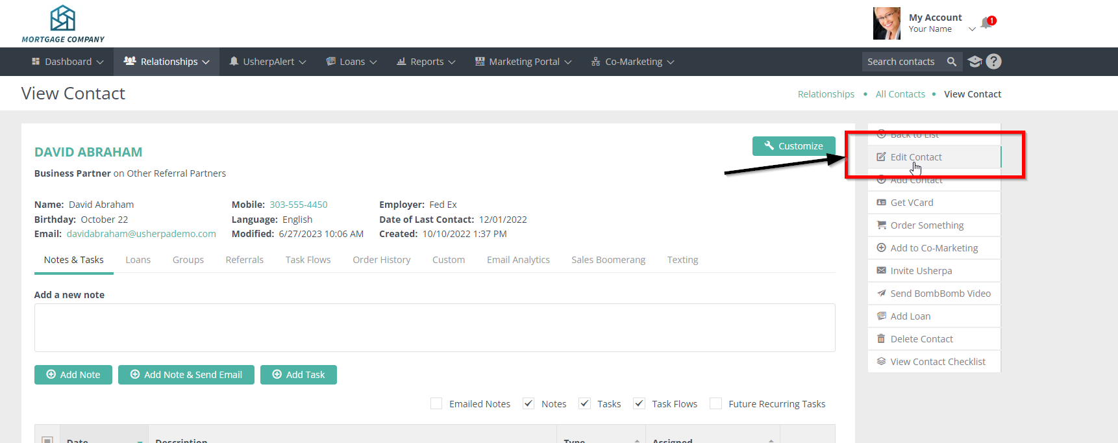The height and width of the screenshot is (443, 1118).
Task: Click the Edit Contact sidebar option
Action: (915, 157)
